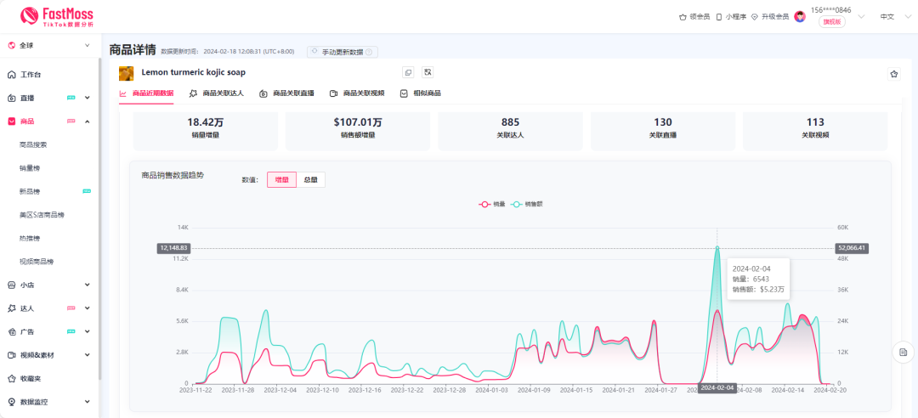Open the 全球 region dropdown
This screenshot has height=418, width=918.
(x=49, y=45)
